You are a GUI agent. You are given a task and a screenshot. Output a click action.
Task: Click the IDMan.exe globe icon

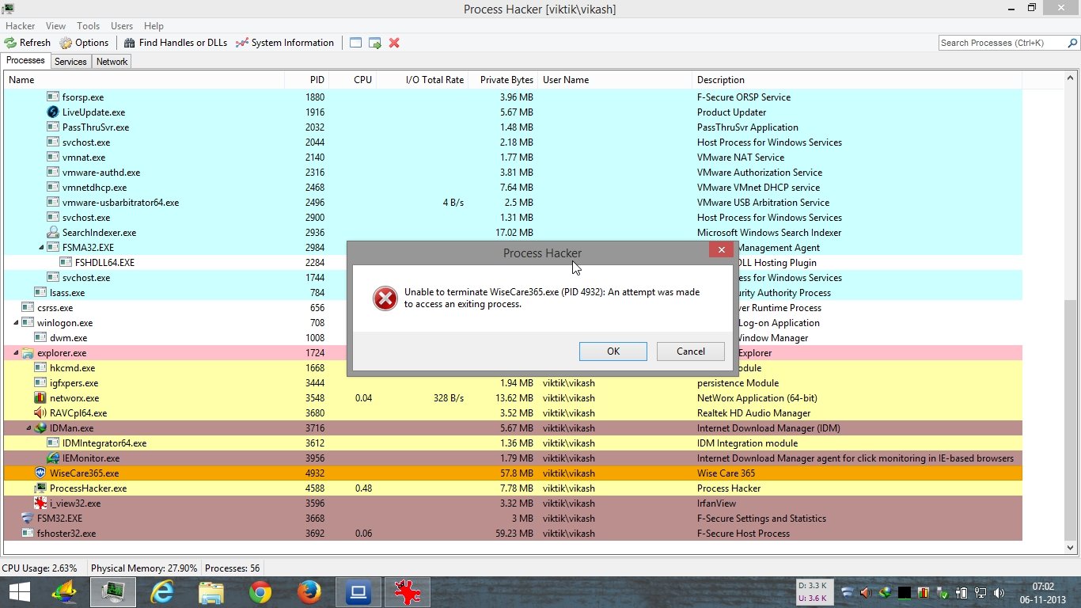tap(40, 428)
